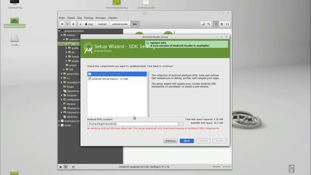This screenshot has width=311, height=175.
Task: Go back in the file manager toolbar
Action: click(62, 24)
